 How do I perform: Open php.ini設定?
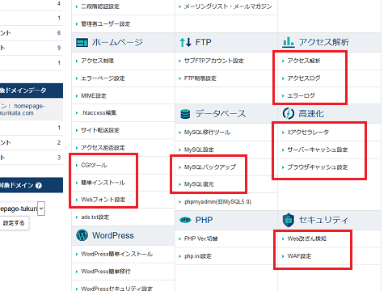pyautogui.click(x=198, y=256)
